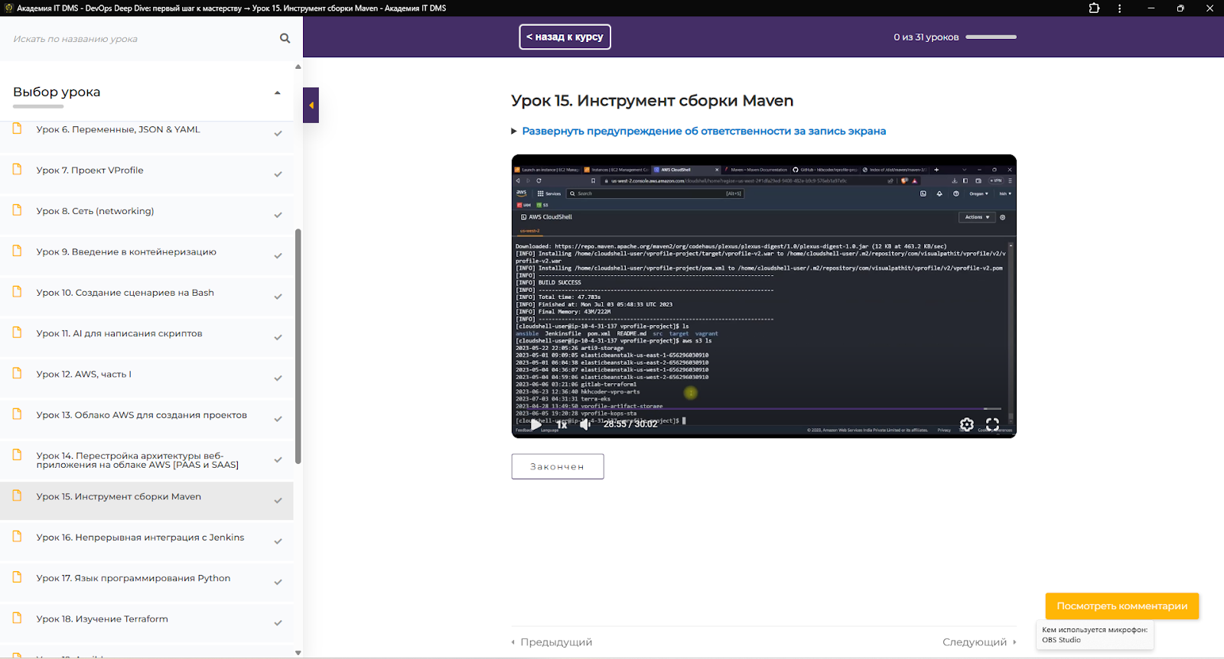1224x659 pixels.
Task: Open lesson Урок 16. Непрерывная интеграция с Jenkins
Action: 140,537
